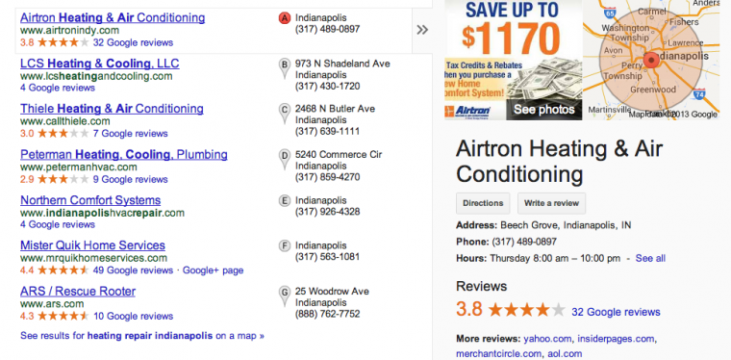Open Mister Quik Google+ page link
Image resolution: width=731 pixels, height=360 pixels.
[x=214, y=270]
